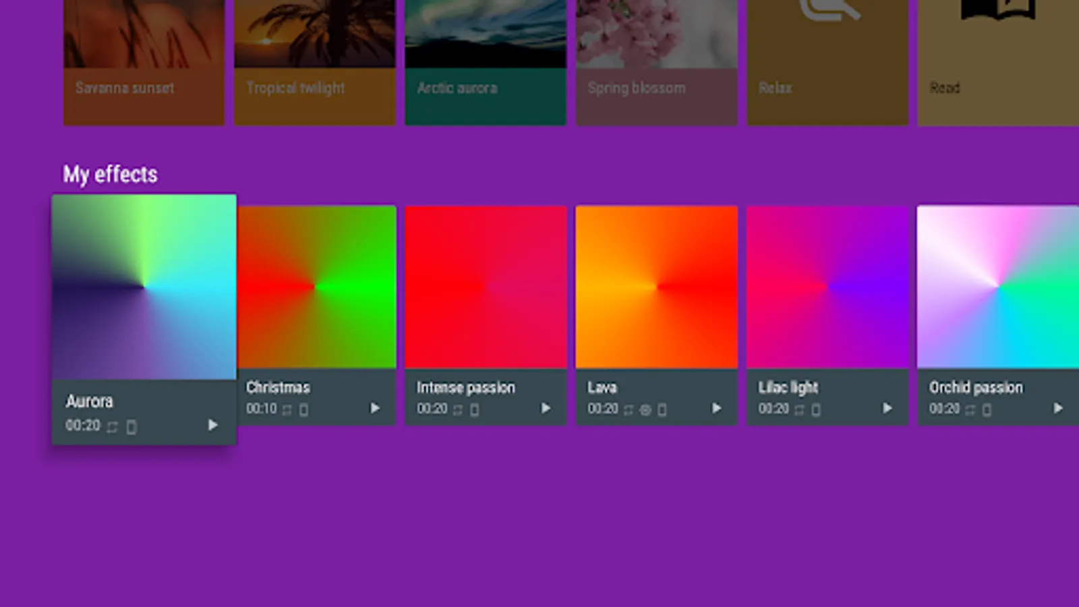Click the repeat icon on Orchid passion
Image resolution: width=1079 pixels, height=607 pixels.
969,409
